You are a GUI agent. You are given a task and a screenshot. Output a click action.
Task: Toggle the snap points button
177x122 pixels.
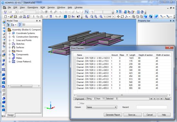tap(87, 12)
